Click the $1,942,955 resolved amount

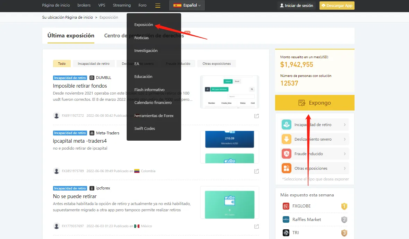click(x=297, y=64)
